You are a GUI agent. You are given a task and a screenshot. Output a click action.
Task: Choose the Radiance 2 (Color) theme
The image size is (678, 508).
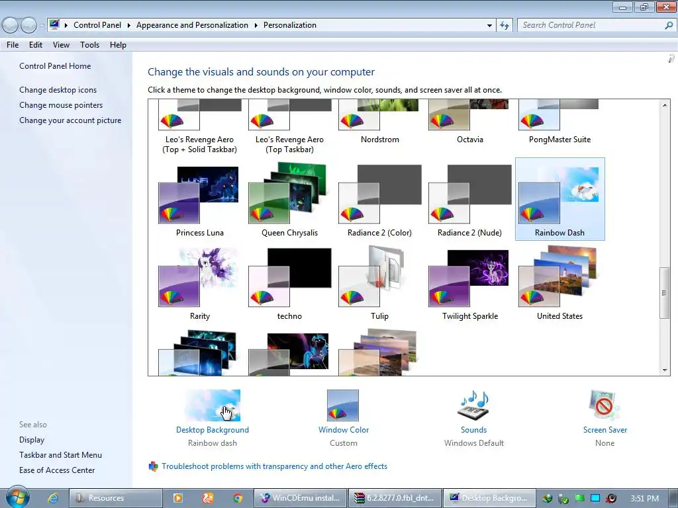tap(379, 200)
